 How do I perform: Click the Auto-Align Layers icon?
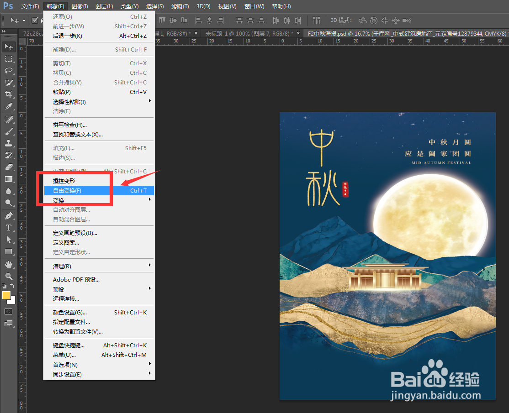coord(316,21)
